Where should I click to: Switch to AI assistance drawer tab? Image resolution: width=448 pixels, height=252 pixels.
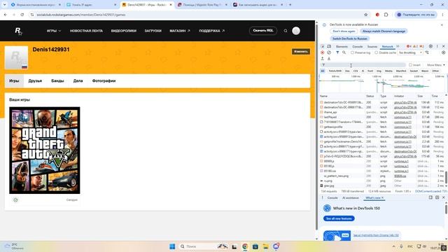(350, 197)
